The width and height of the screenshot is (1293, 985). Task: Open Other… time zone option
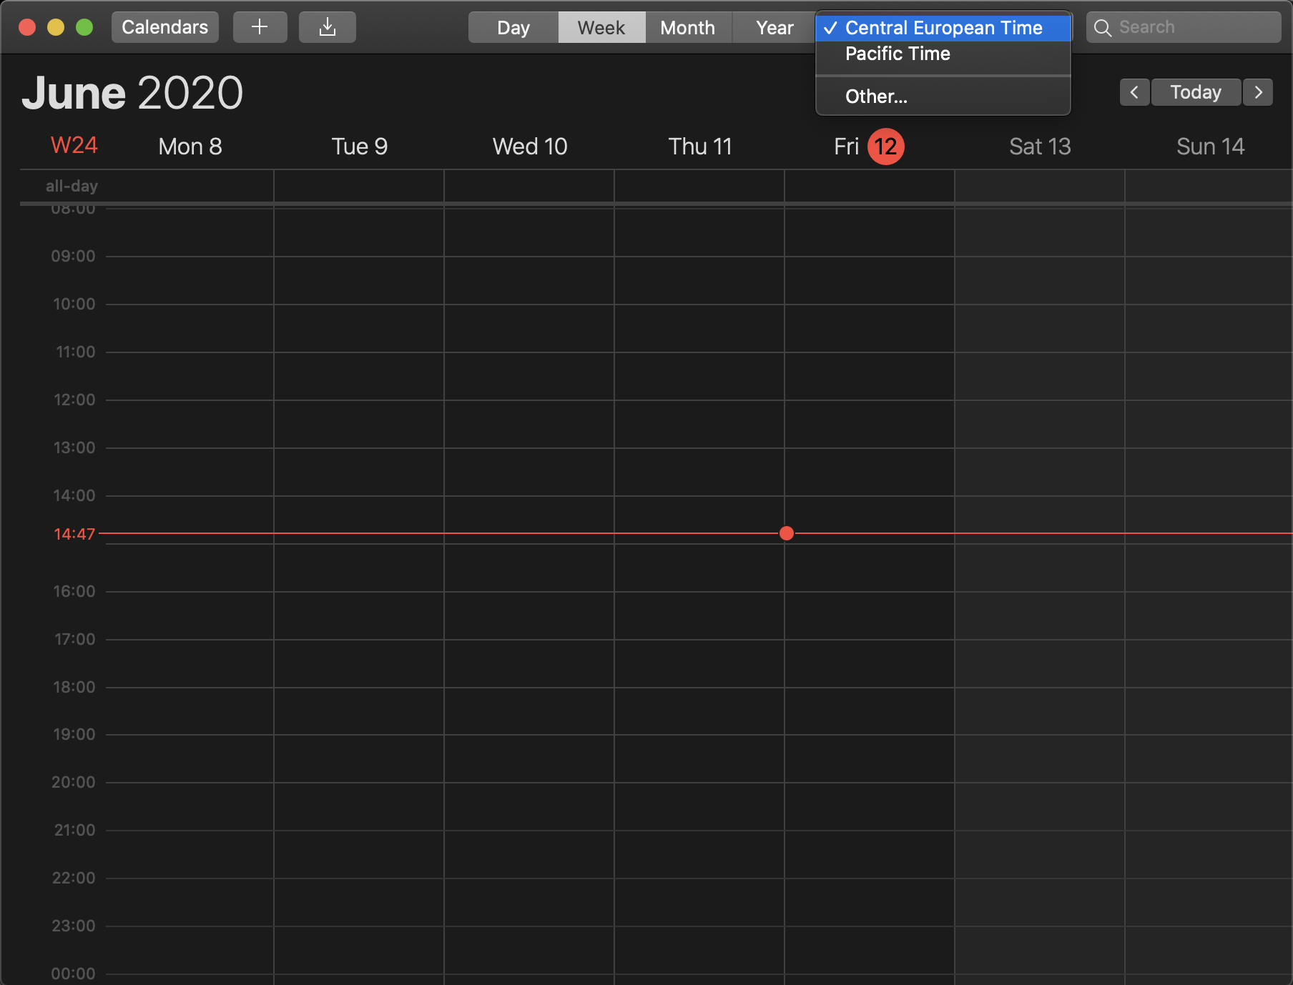point(876,96)
